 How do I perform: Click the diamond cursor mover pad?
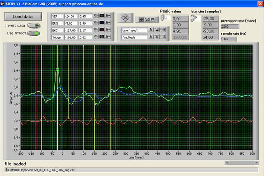coord(126,18)
